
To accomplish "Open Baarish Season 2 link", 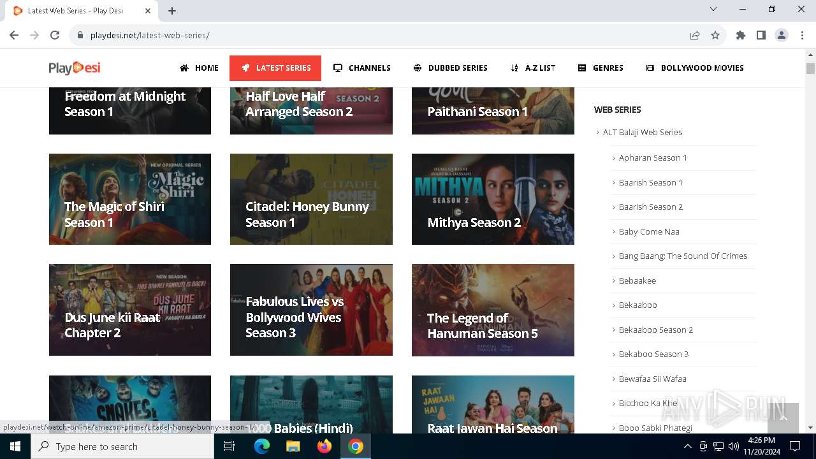I will point(650,207).
